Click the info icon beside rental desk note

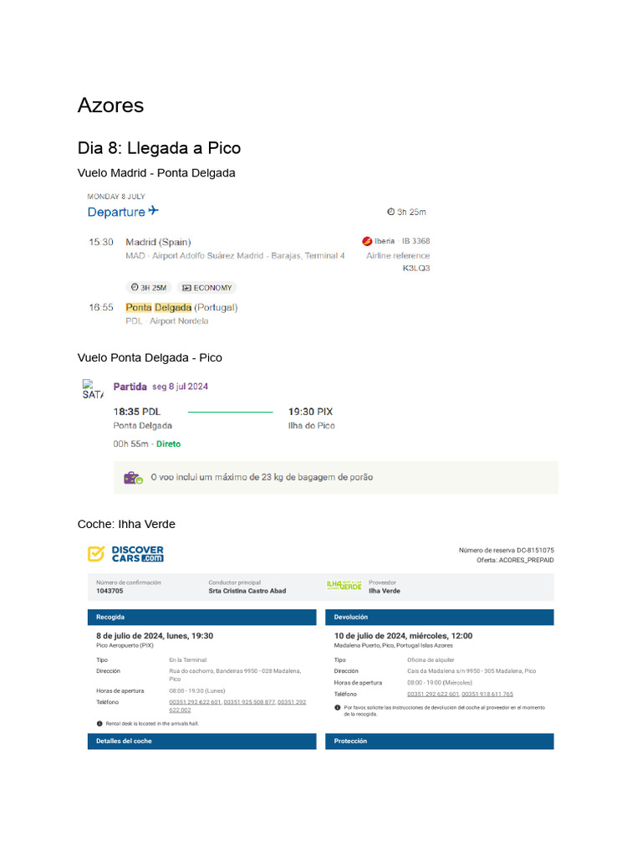click(99, 723)
